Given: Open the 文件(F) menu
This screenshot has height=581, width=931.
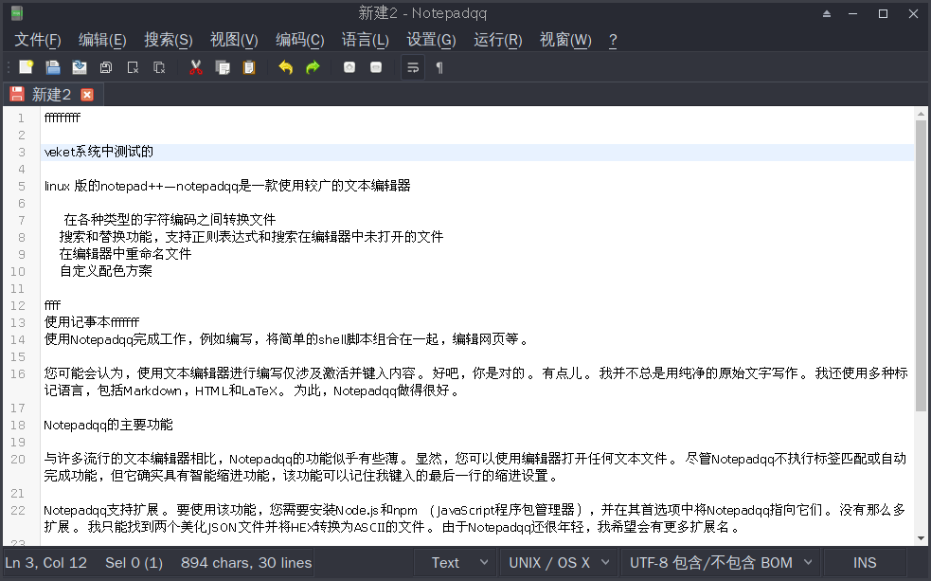Looking at the screenshot, I should pos(37,40).
